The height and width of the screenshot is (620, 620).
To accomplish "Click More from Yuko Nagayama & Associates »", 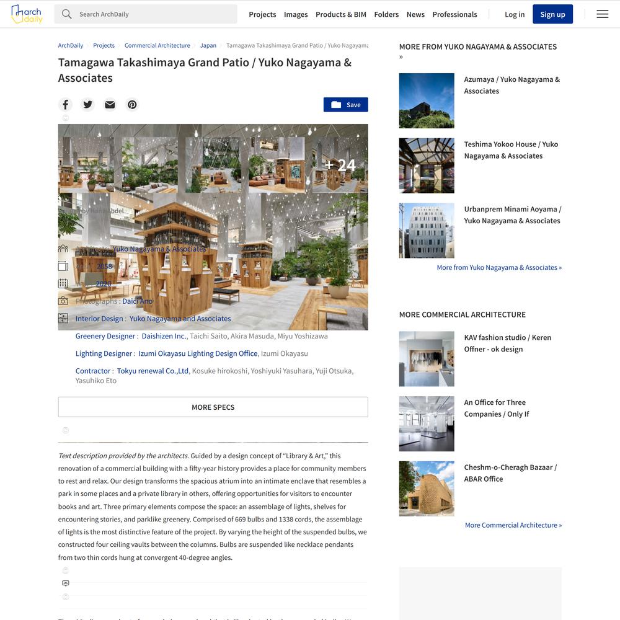I will pos(499,267).
